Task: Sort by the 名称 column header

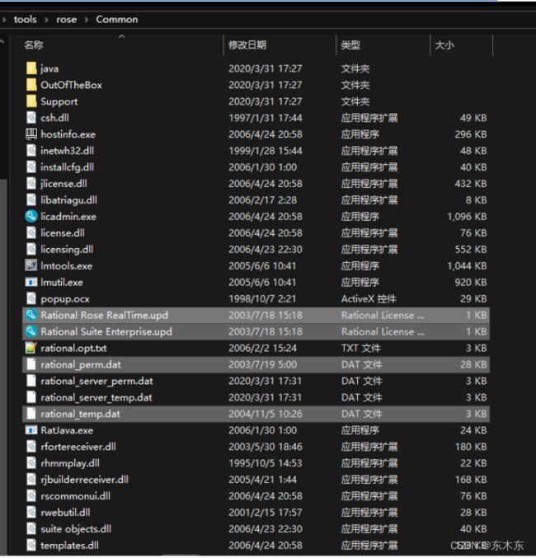Action: tap(34, 45)
